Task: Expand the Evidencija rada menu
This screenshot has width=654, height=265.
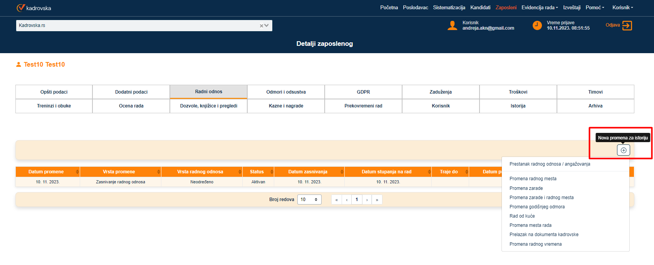Action: click(539, 8)
